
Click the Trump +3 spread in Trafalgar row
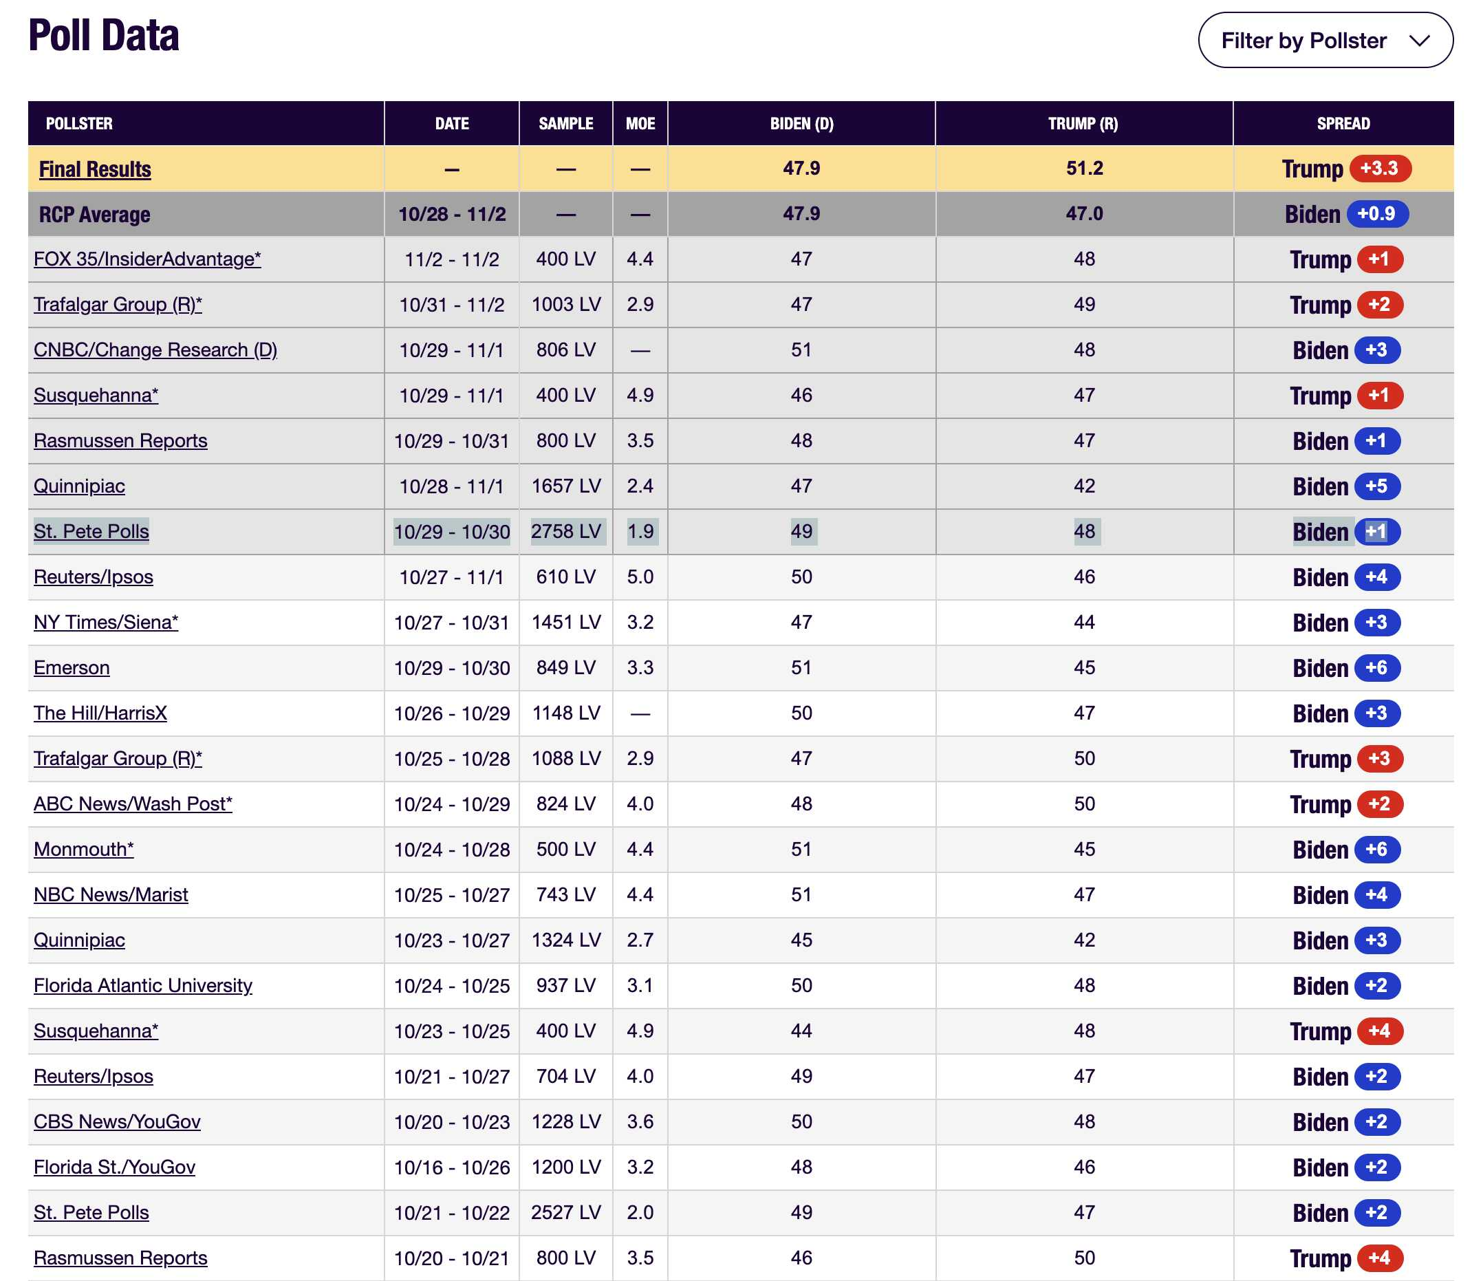(x=1346, y=758)
